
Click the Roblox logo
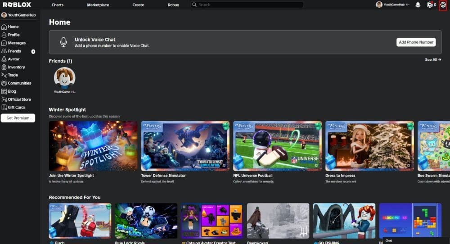point(17,5)
